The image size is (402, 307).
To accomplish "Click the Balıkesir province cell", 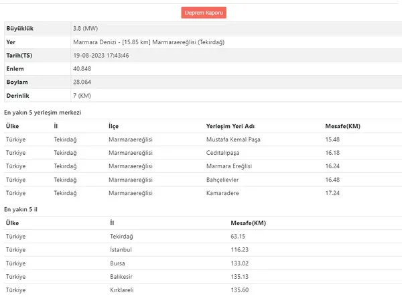I will [121, 277].
